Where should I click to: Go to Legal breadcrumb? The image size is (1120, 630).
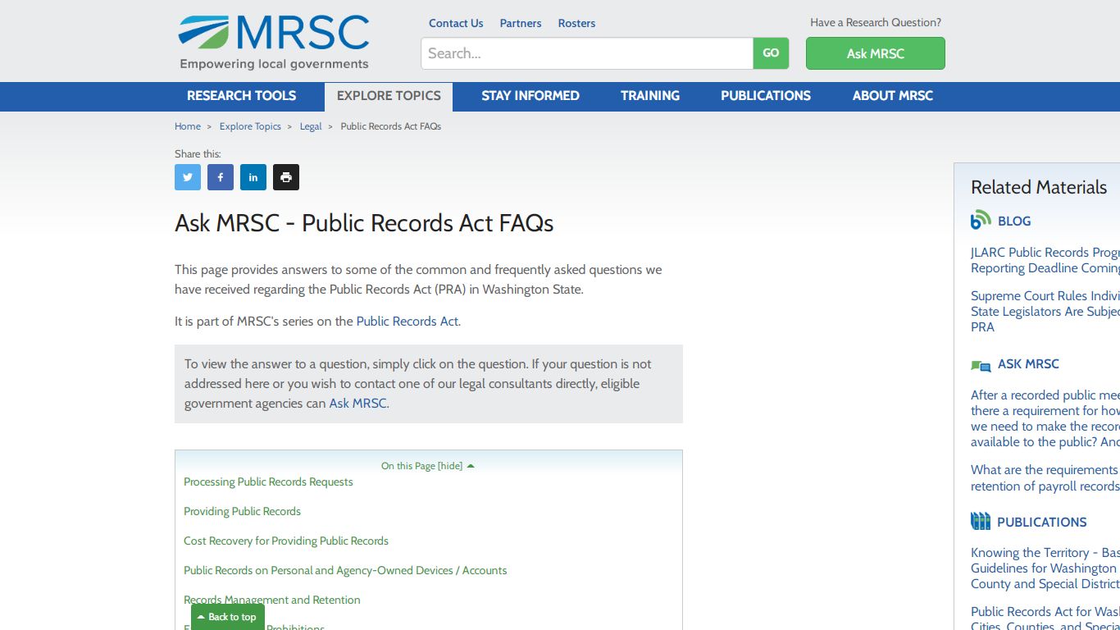pyautogui.click(x=311, y=126)
